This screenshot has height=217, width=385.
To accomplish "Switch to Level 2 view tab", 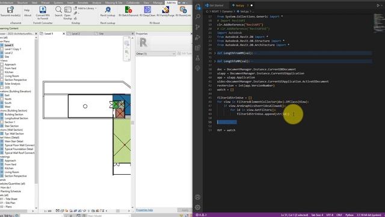I will tap(76, 34).
